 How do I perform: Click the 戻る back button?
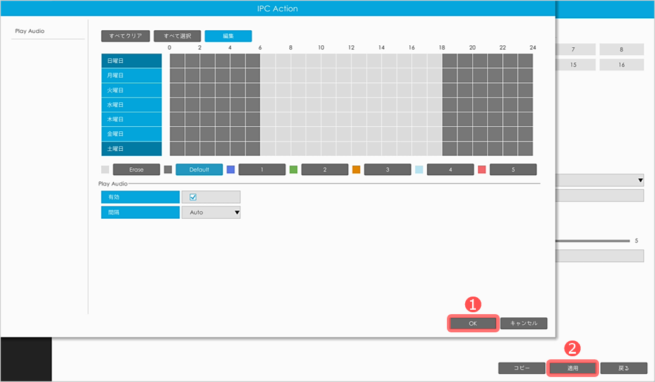[x=624, y=368]
